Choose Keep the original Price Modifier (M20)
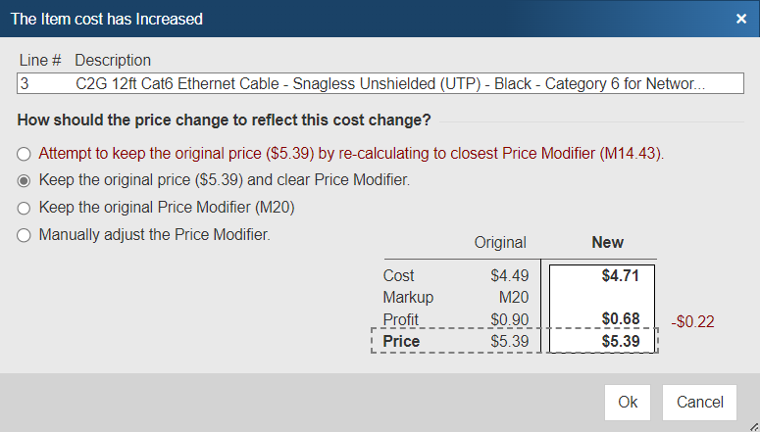Viewport: 760px width, 432px height. click(24, 208)
